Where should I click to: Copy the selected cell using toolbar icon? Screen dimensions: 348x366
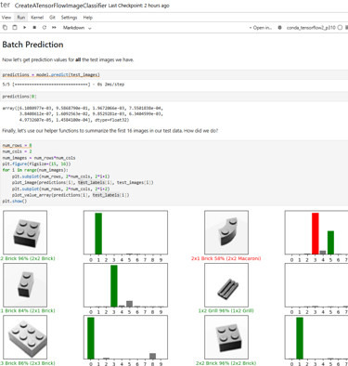click(x=5, y=28)
